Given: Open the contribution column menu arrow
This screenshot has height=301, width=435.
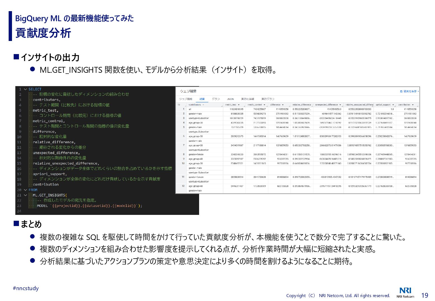Looking at the screenshot, I should (413, 105).
